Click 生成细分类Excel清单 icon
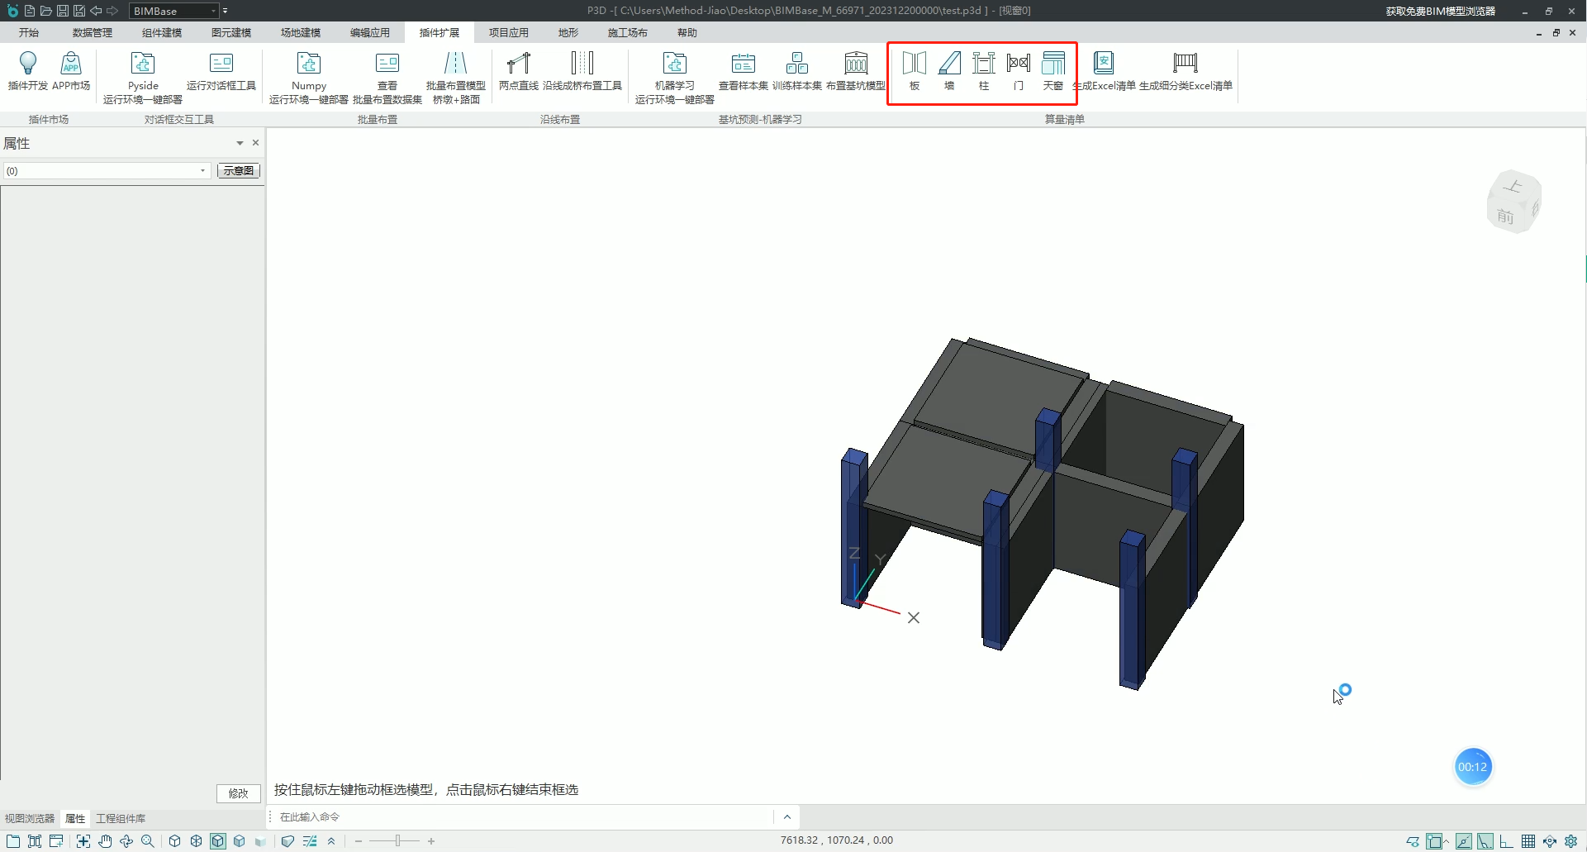This screenshot has height=852, width=1587. pyautogui.click(x=1185, y=70)
